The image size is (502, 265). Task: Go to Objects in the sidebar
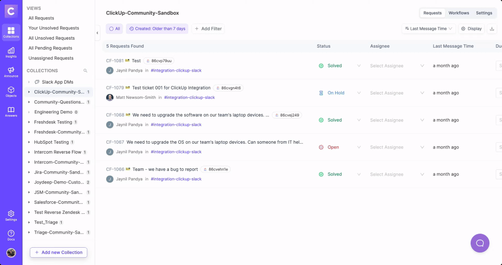coord(11,92)
